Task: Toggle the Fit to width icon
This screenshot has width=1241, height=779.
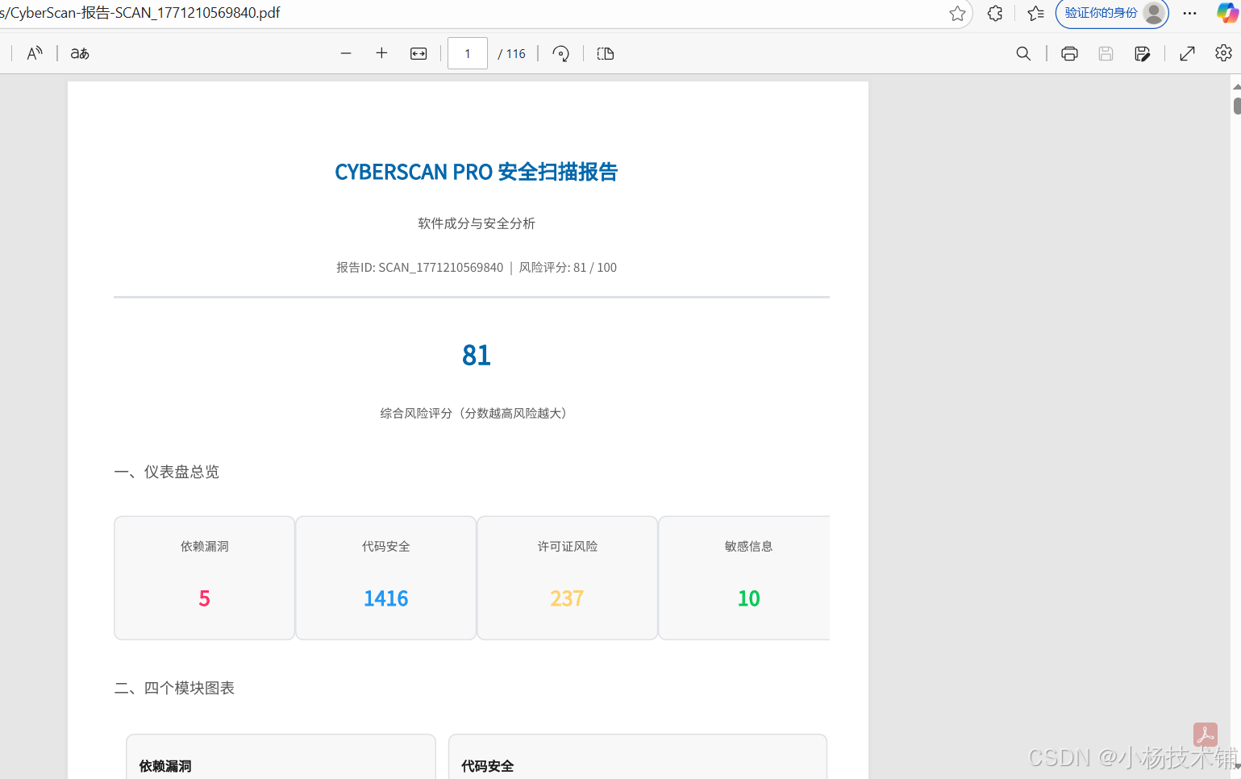Action: point(419,53)
